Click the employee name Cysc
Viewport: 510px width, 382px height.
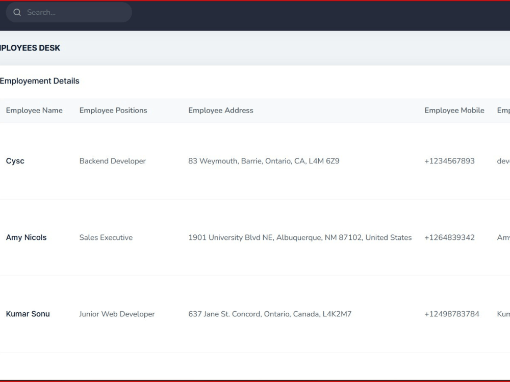click(15, 161)
